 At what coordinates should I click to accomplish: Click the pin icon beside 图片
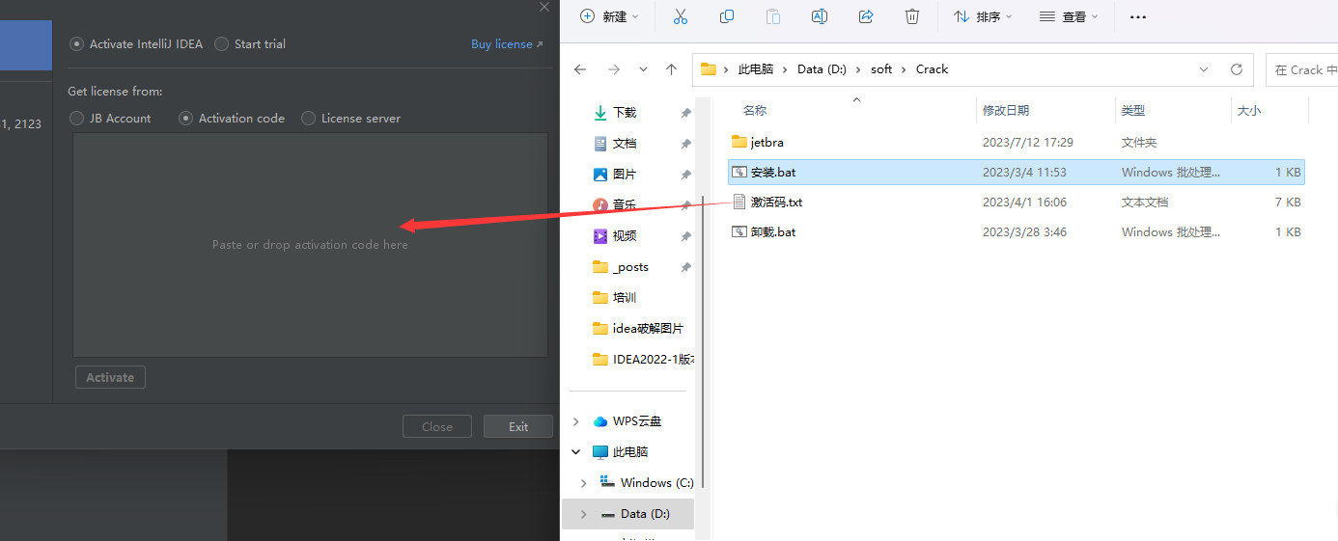point(685,175)
